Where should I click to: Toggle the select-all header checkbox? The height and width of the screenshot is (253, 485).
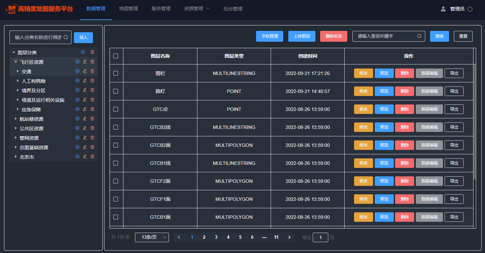pyautogui.click(x=116, y=56)
